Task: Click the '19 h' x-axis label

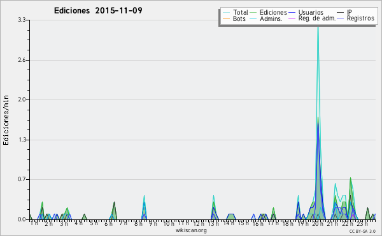Action: 303,223
